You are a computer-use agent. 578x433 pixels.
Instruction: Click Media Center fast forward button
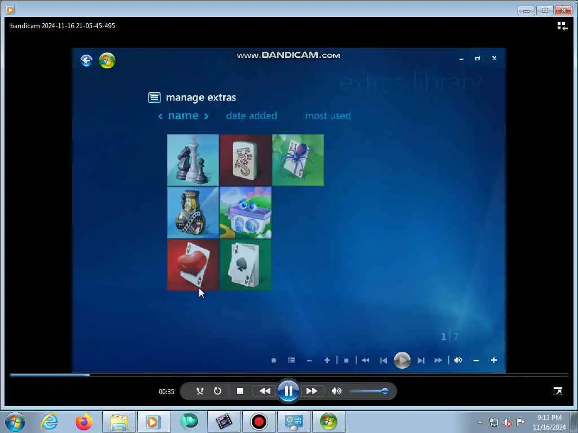[438, 360]
